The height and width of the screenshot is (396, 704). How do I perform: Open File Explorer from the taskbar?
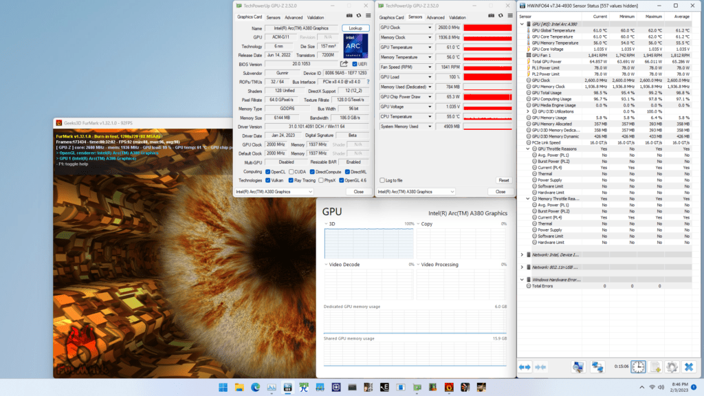[x=239, y=388]
